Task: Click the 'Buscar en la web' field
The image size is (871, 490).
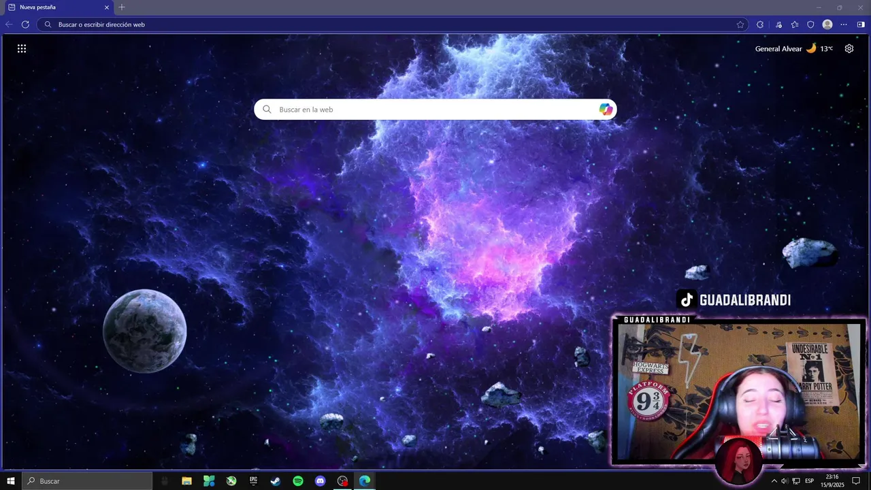Action: (435, 110)
